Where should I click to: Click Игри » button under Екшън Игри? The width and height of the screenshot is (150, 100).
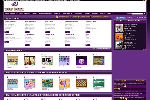pos(47,32)
